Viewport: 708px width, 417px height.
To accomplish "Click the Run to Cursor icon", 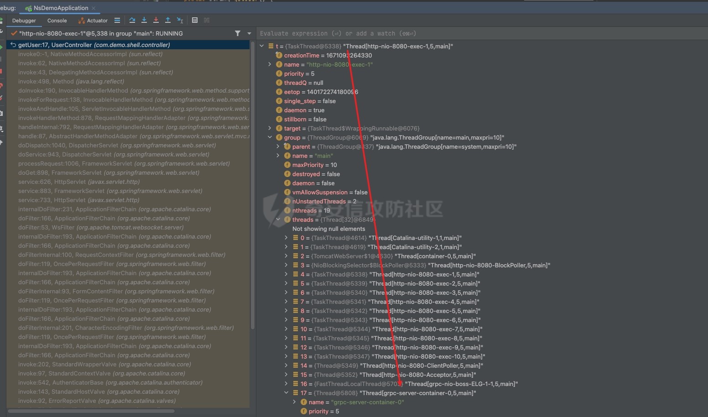I will (180, 20).
